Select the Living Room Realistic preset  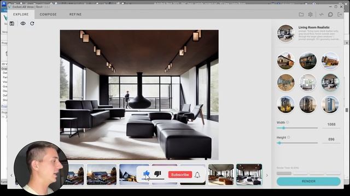point(308,33)
